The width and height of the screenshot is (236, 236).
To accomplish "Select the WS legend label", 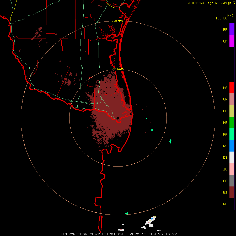I will pos(225,146).
